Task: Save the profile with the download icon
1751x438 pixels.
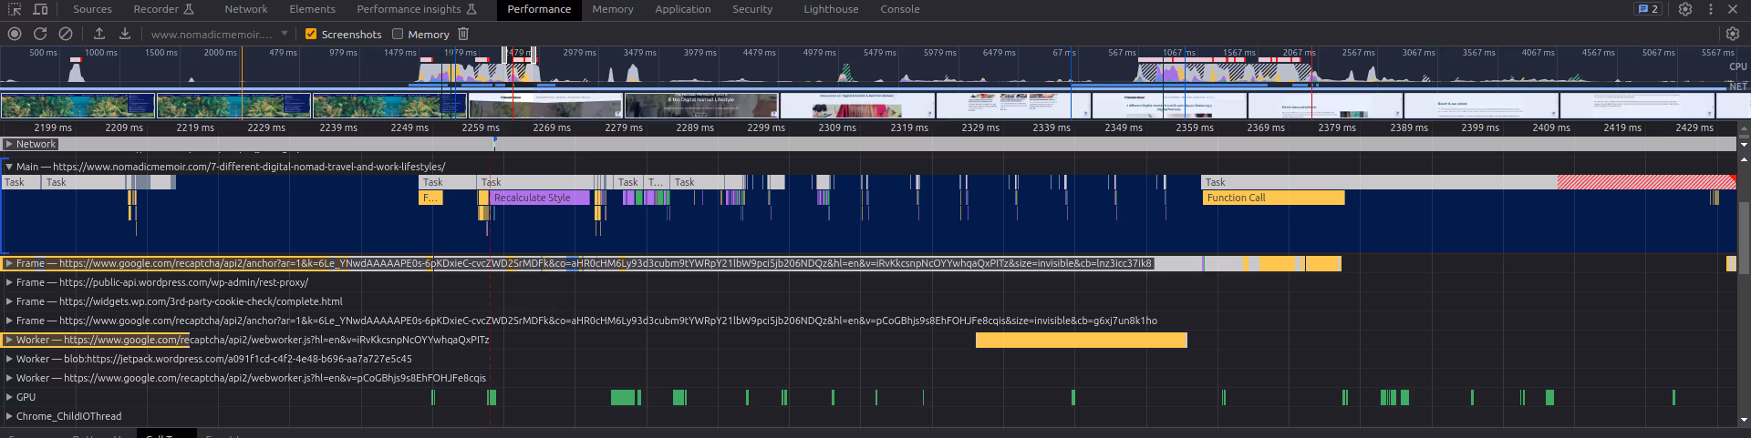Action: tap(125, 34)
